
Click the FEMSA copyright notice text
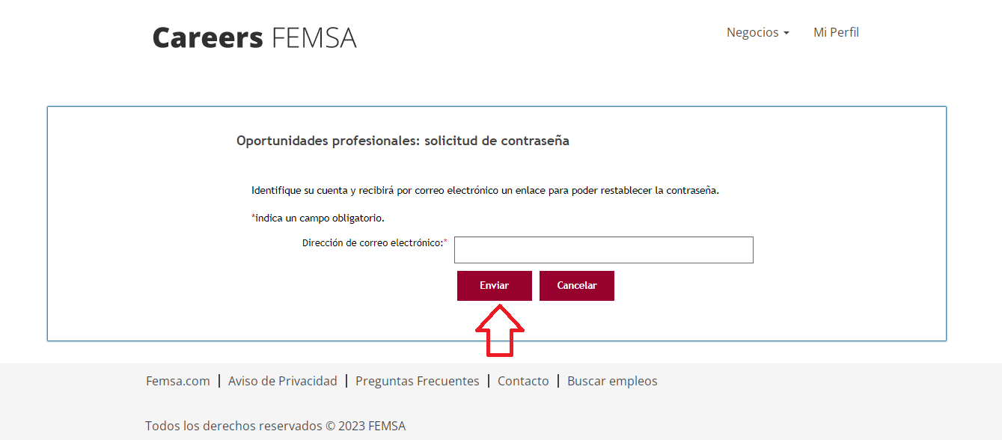tap(275, 426)
